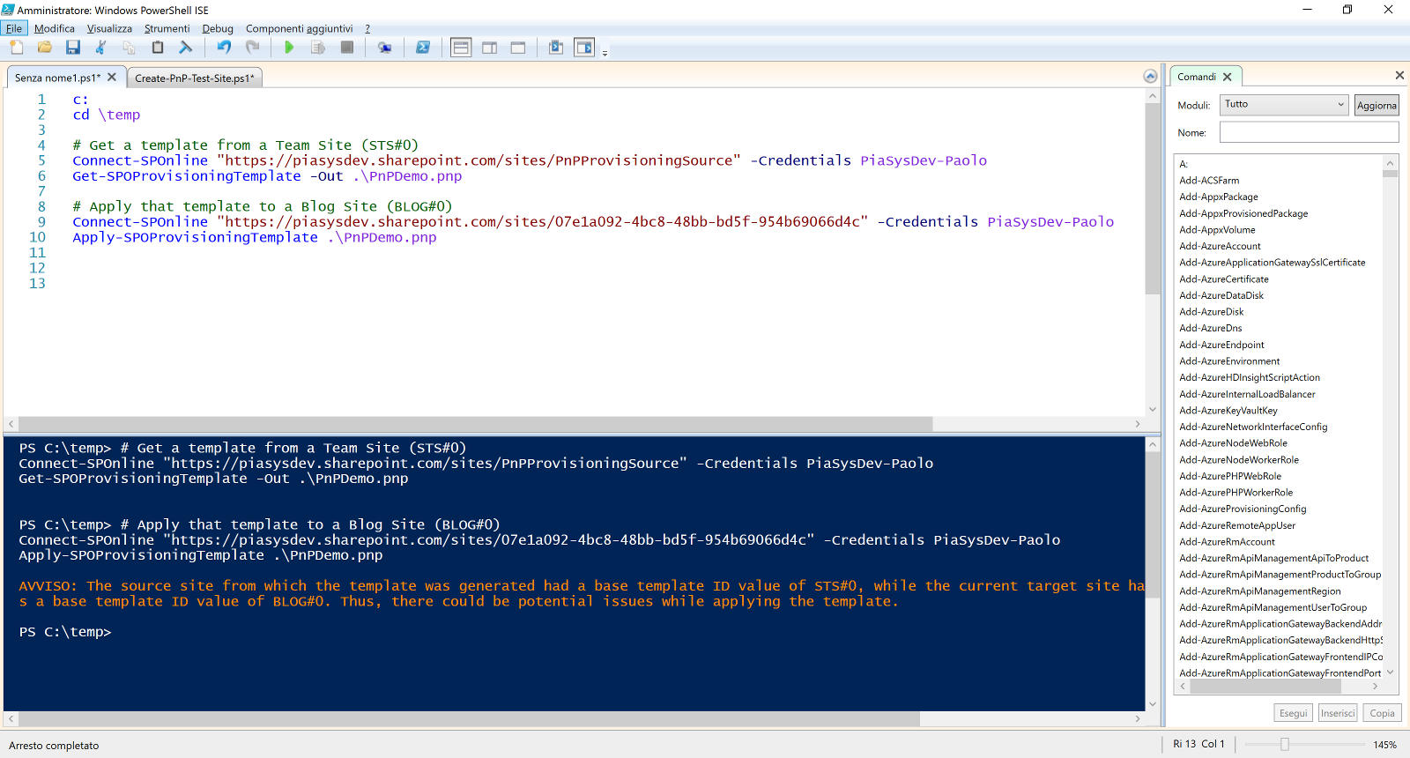Select the Comandi add-on tab
1410x758 pixels.
tap(1197, 77)
